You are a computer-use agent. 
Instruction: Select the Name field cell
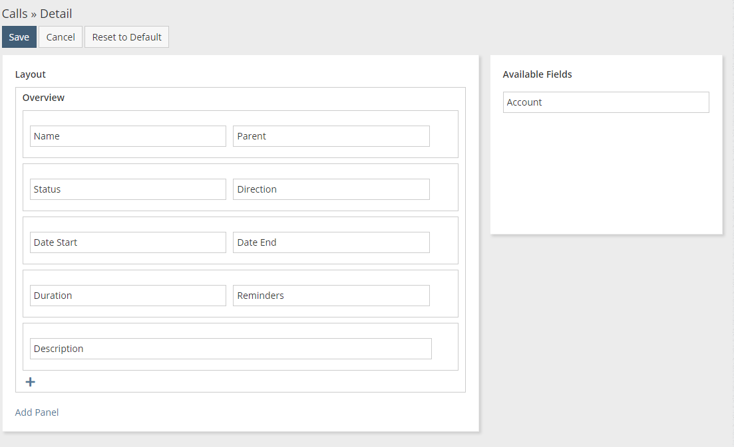(x=128, y=136)
